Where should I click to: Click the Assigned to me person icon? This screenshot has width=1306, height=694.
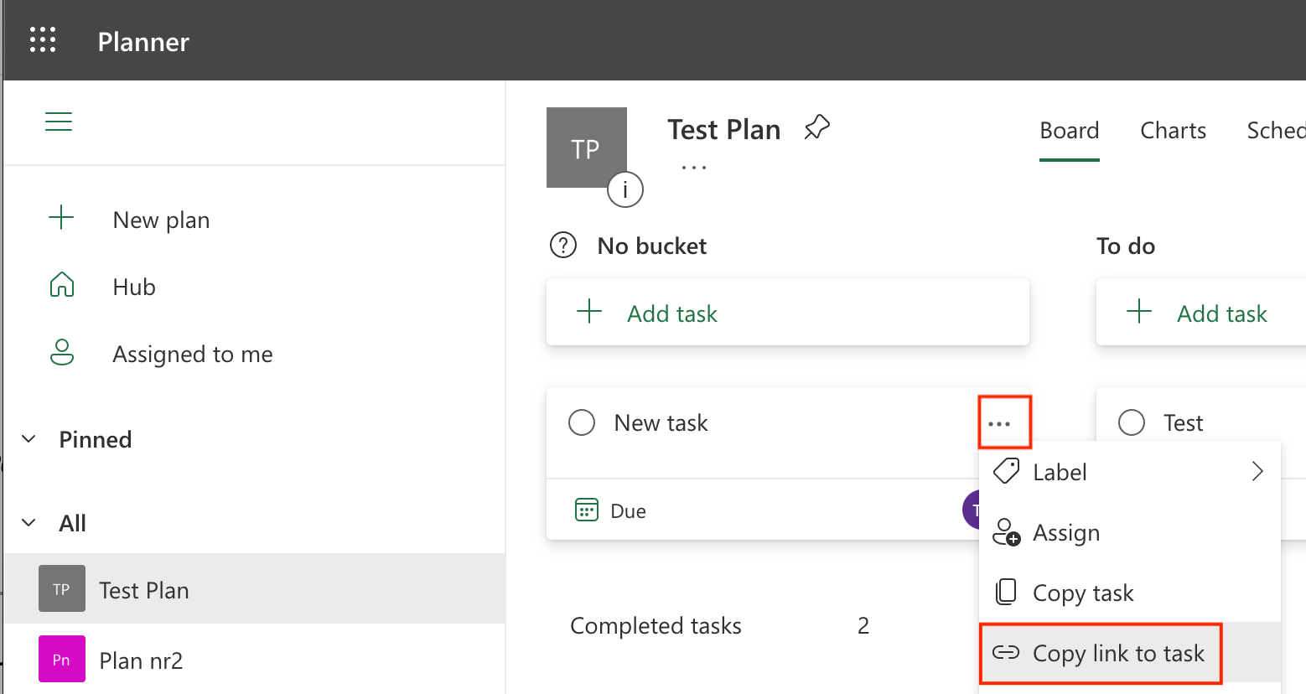62,353
